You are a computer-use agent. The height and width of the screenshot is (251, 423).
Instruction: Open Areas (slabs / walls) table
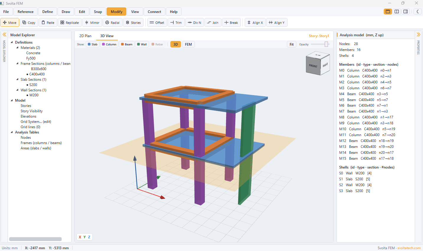36,148
